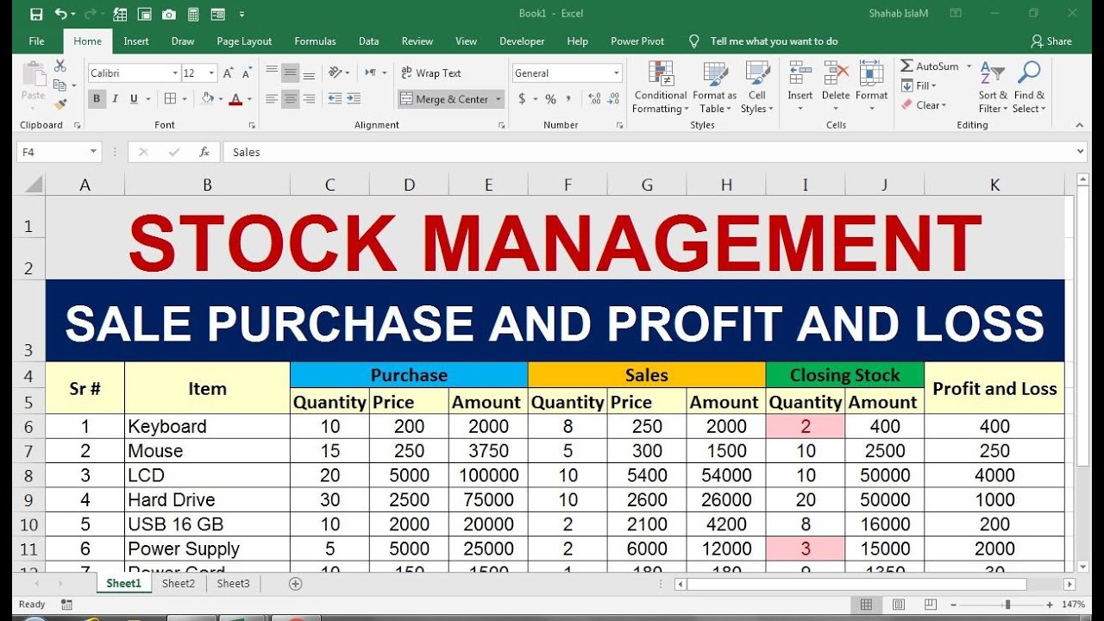Click the Insert Function fx button
The image size is (1104, 621).
[204, 152]
